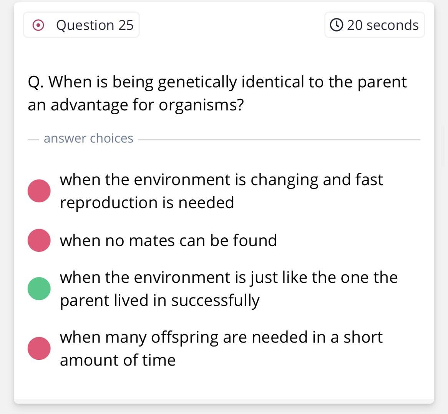Select the red circle for many offspring answer
The image size is (448, 414).
pyautogui.click(x=39, y=348)
